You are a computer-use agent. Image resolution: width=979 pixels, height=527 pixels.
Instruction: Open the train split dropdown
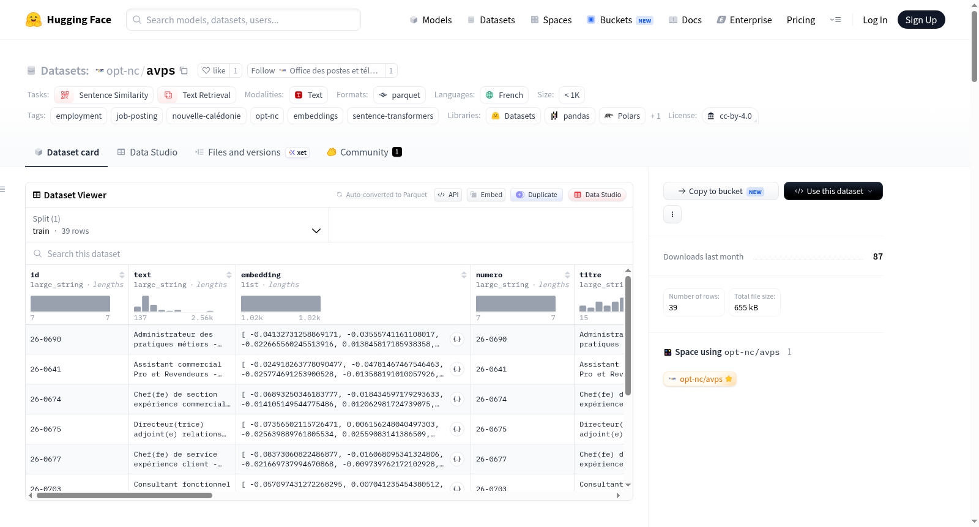[177, 225]
